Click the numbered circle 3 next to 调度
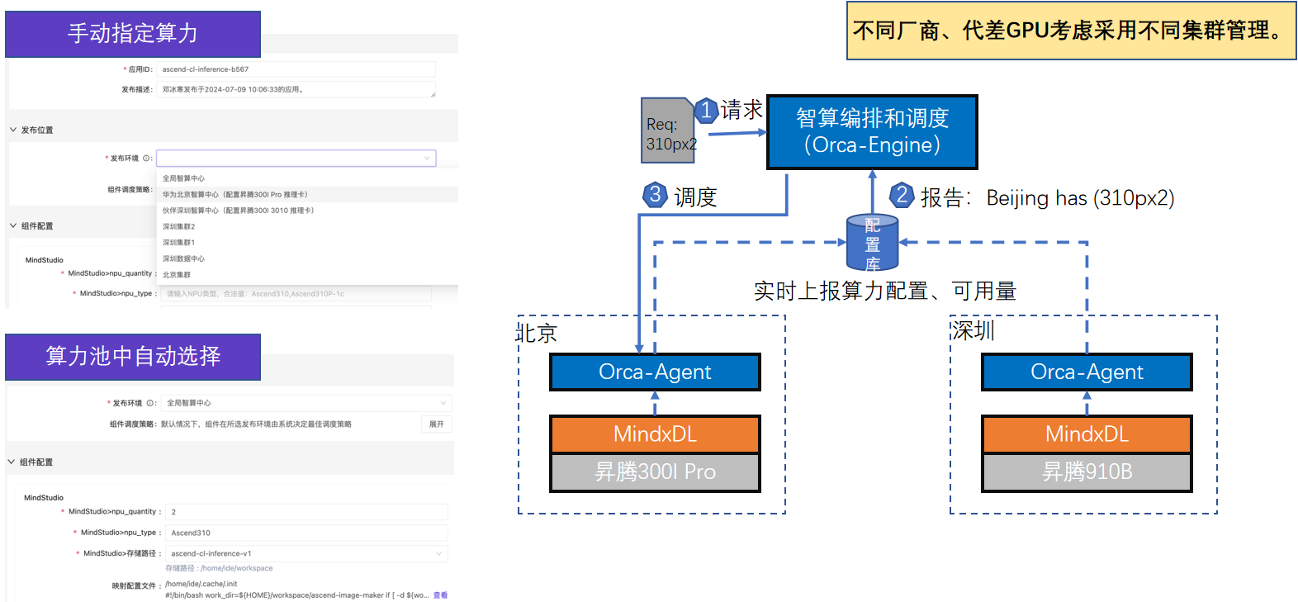1298x602 pixels. pos(655,195)
